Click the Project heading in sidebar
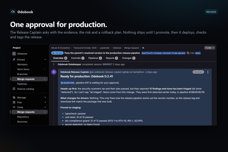 17,48
